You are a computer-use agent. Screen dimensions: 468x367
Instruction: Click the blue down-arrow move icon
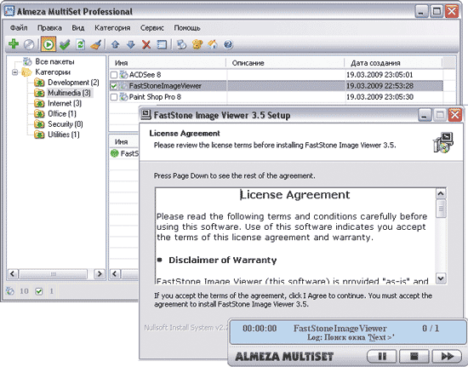pyautogui.click(x=130, y=45)
